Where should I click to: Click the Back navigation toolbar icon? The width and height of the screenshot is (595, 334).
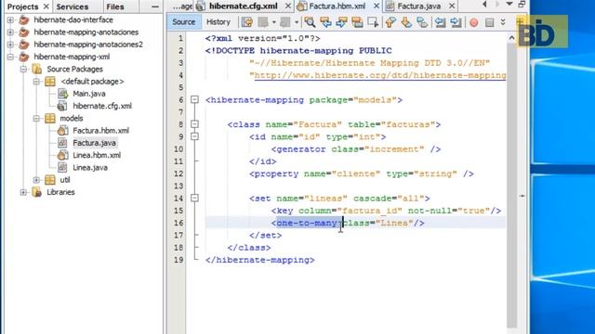click(x=263, y=22)
